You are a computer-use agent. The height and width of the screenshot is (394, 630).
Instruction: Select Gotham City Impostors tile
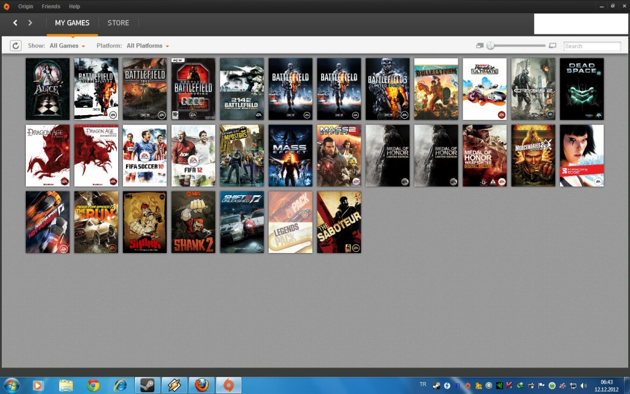click(242, 156)
